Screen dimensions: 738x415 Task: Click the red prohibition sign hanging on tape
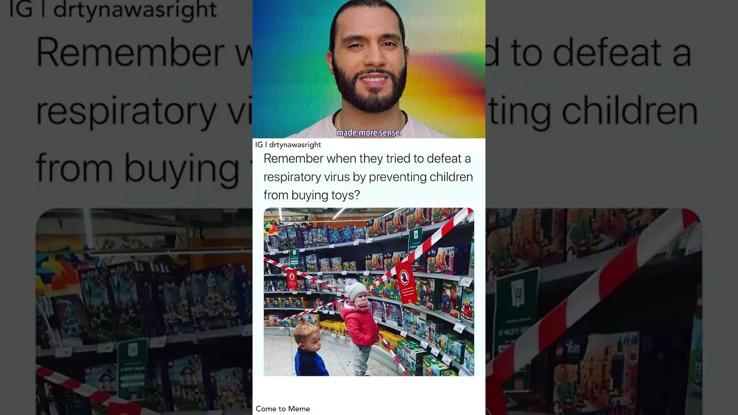point(406,282)
